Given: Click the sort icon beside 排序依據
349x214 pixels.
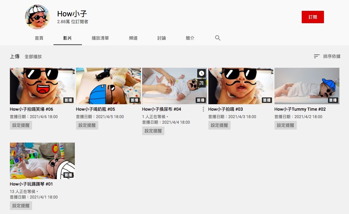Looking at the screenshot, I should (317, 56).
